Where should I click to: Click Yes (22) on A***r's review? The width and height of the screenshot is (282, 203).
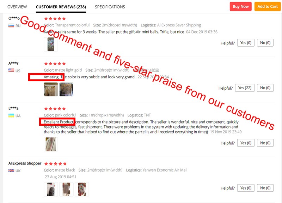pyautogui.click(x=245, y=88)
